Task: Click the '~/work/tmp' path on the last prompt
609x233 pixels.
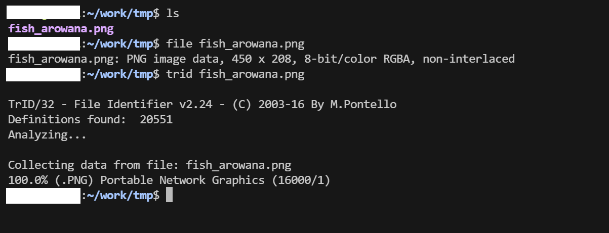Action: 119,195
